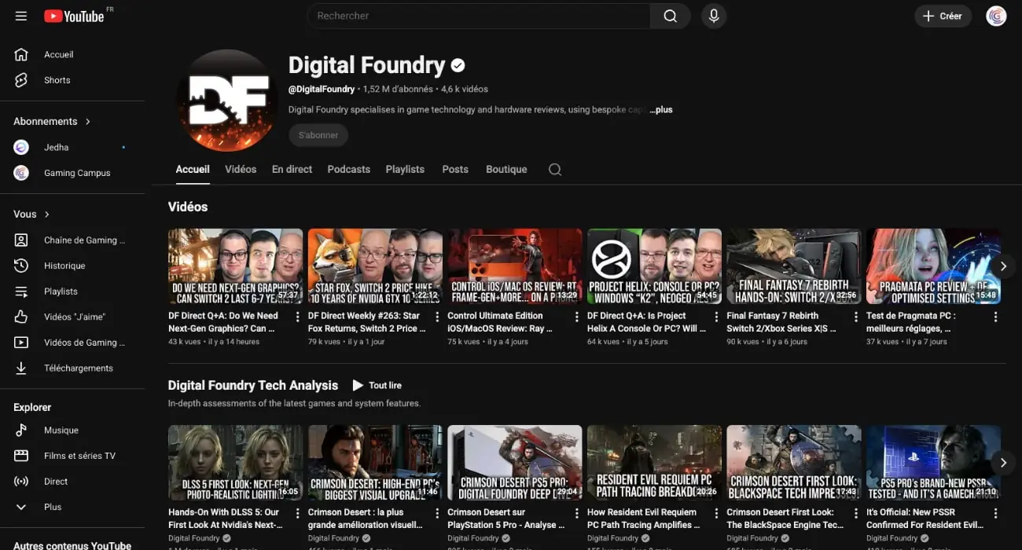Open Vidéos de Gaming sidebar entry
1022x550 pixels.
coord(72,343)
